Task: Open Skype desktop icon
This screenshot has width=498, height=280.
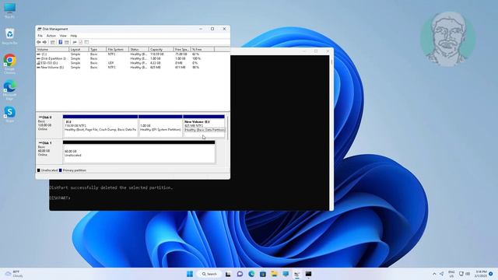Action: tap(9, 114)
